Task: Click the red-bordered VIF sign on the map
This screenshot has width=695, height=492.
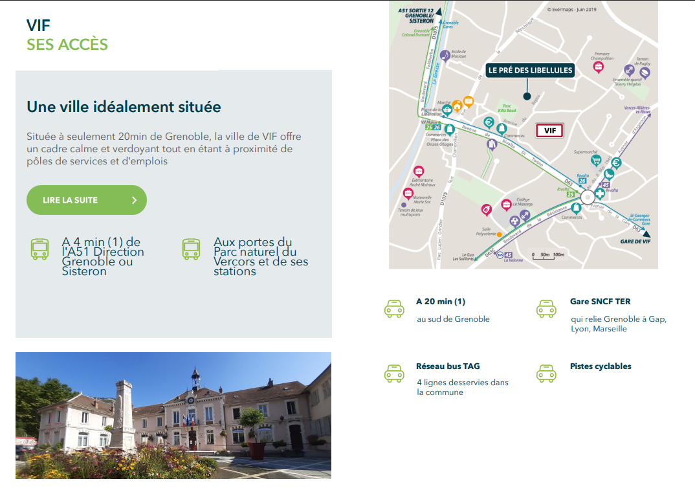Action: [549, 131]
